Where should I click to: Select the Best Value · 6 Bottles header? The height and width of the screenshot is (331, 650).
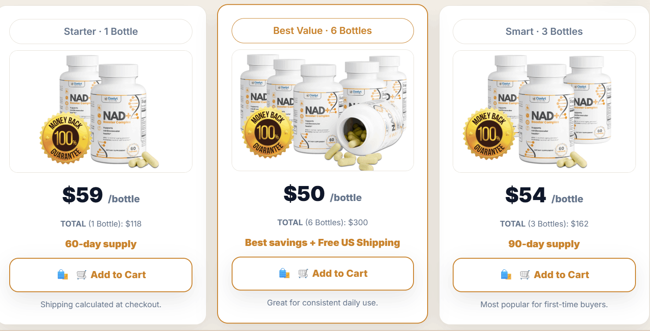pyautogui.click(x=322, y=30)
